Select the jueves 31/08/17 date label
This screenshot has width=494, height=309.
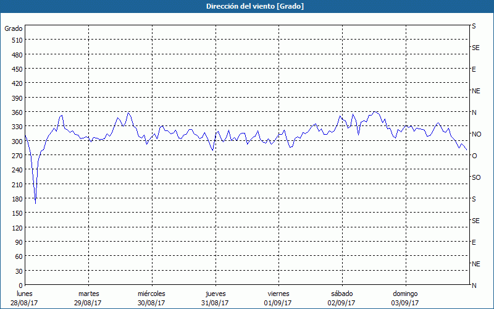point(215,298)
